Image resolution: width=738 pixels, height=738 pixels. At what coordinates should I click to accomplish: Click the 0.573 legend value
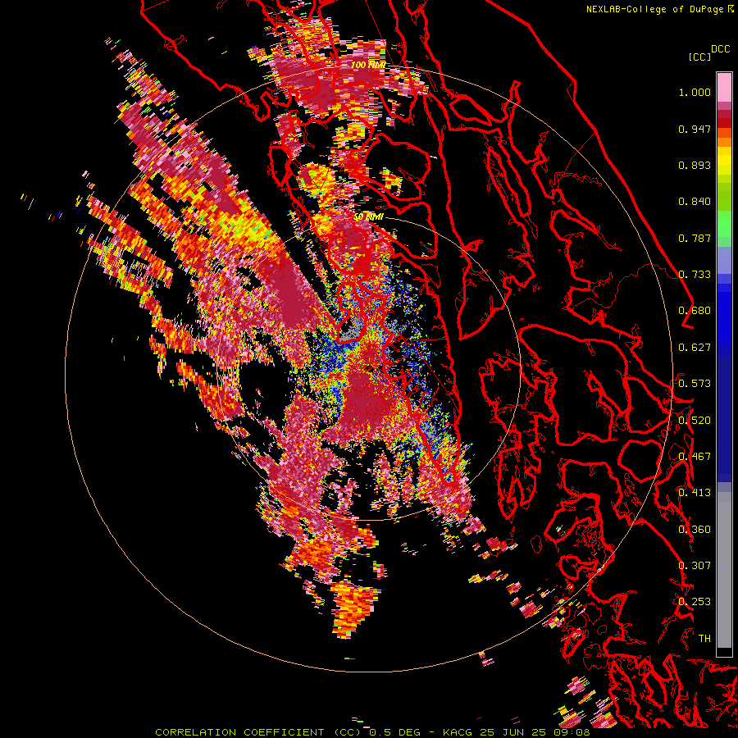pos(695,384)
